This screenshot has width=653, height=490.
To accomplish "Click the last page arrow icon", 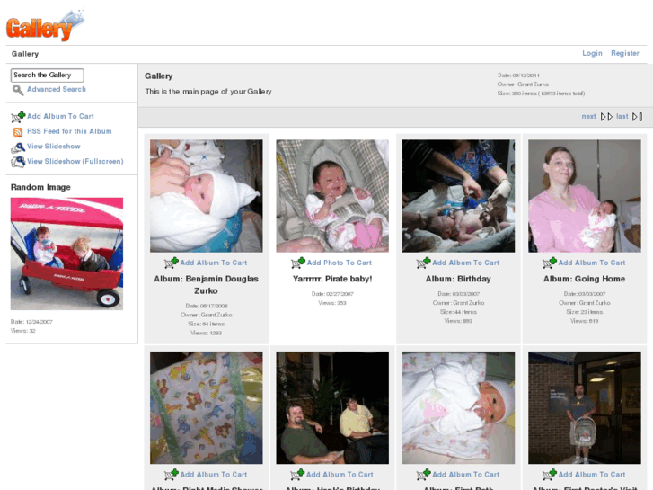I will 637,117.
